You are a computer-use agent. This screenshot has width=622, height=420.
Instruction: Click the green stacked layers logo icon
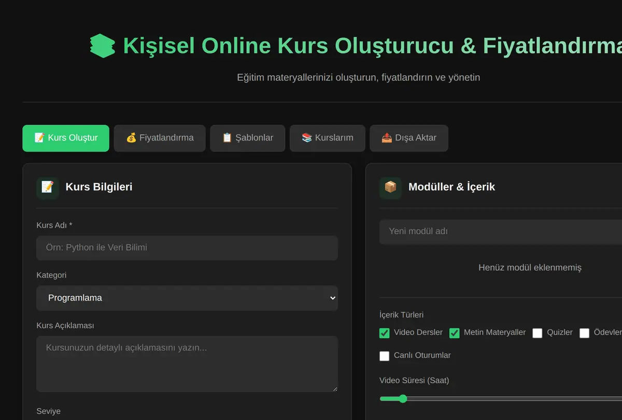click(102, 46)
